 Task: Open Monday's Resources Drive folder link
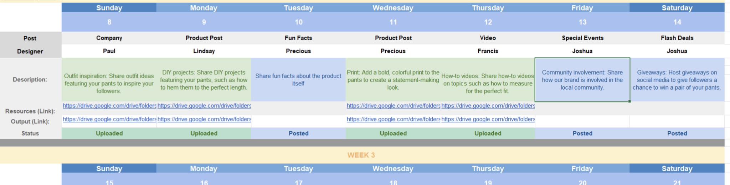coord(204,106)
